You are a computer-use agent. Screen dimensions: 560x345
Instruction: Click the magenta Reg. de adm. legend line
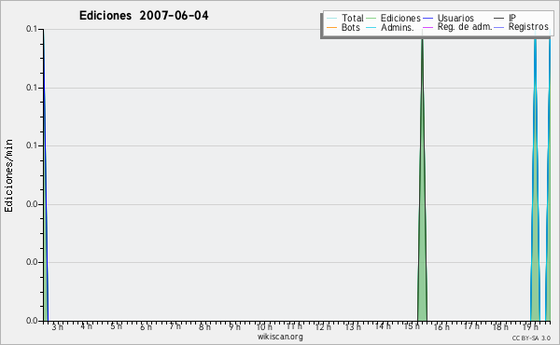coord(427,27)
